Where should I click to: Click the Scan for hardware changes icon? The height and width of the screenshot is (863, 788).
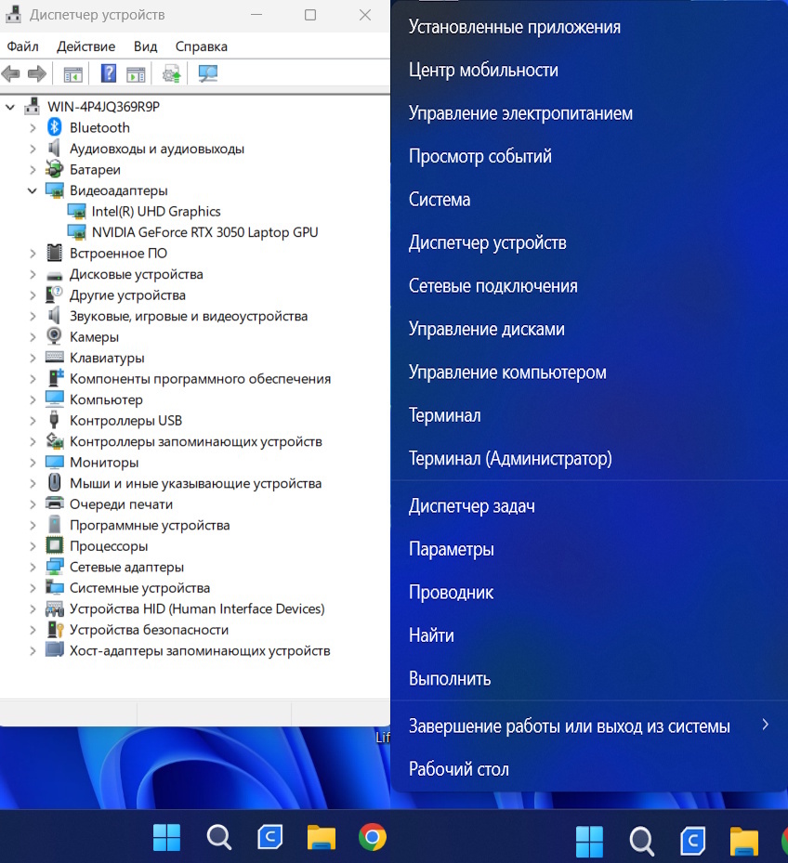[x=207, y=73]
